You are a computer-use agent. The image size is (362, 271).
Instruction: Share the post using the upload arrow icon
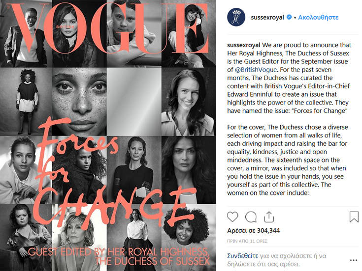point(269,217)
